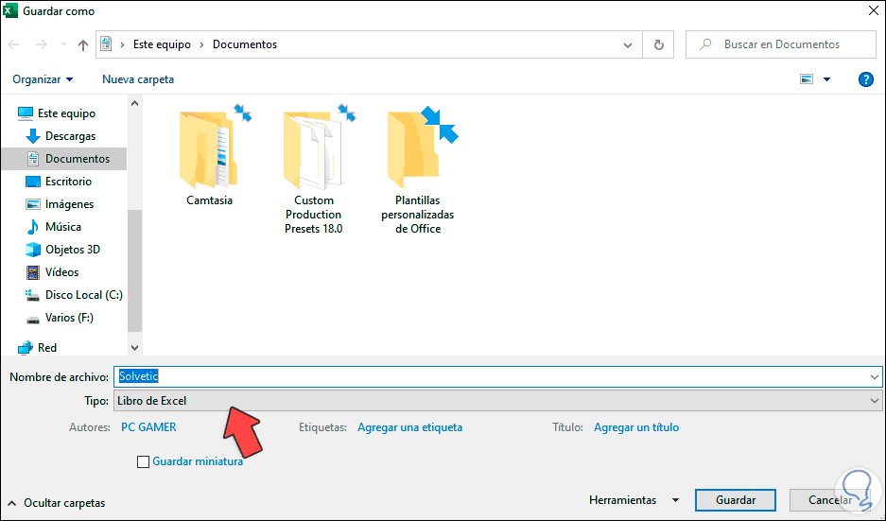Click the Cancelar button
Image resolution: width=886 pixels, height=521 pixels.
[x=829, y=500]
